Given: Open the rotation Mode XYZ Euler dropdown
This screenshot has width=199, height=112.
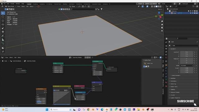Looking at the screenshot, I should (x=187, y=66).
